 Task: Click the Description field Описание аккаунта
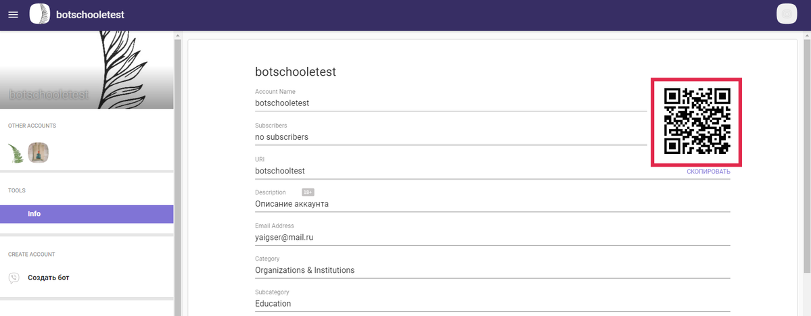point(492,204)
